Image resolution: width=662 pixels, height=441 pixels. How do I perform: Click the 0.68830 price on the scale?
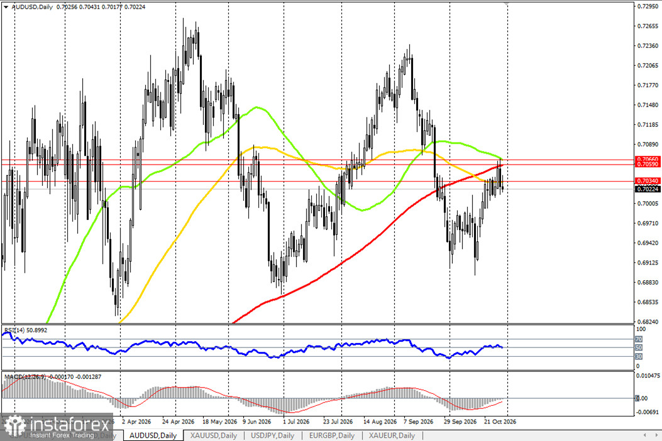coord(647,282)
